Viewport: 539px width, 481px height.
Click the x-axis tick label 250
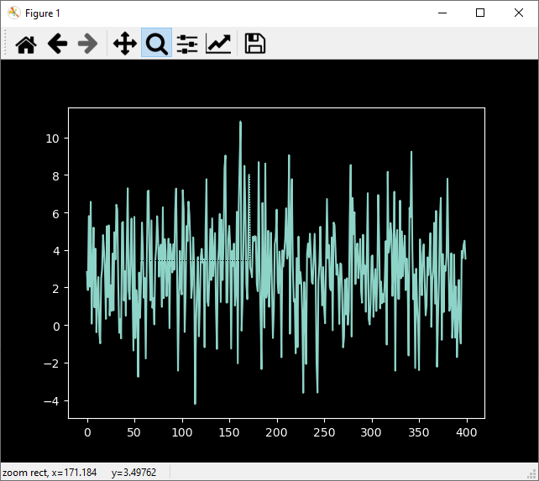tap(324, 432)
